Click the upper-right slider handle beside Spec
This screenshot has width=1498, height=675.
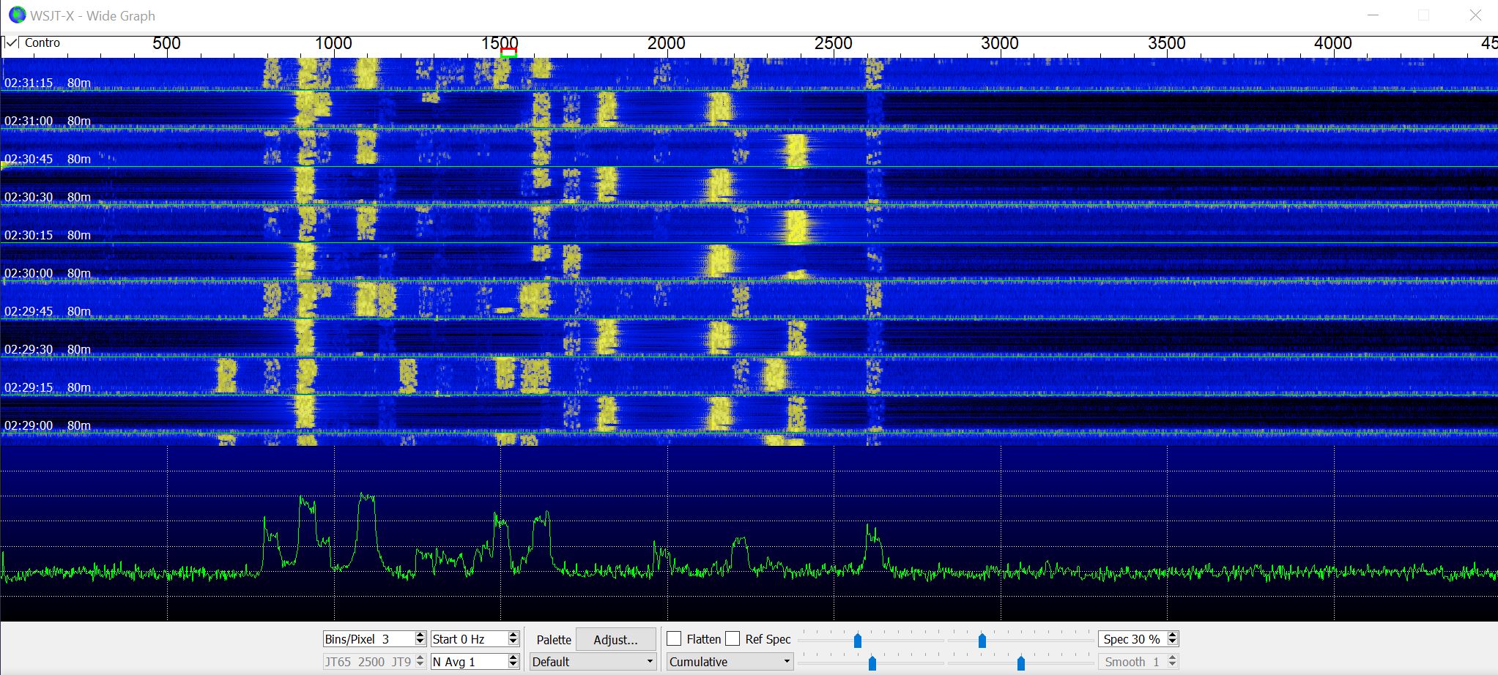[x=982, y=641]
